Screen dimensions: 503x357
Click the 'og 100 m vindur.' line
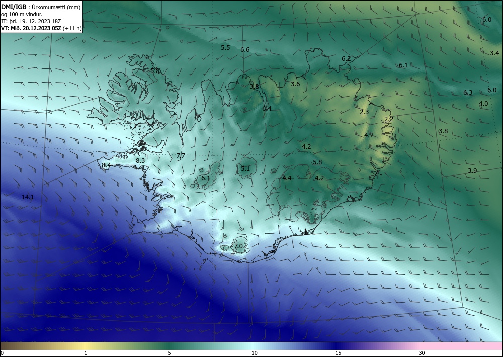tap(22, 14)
